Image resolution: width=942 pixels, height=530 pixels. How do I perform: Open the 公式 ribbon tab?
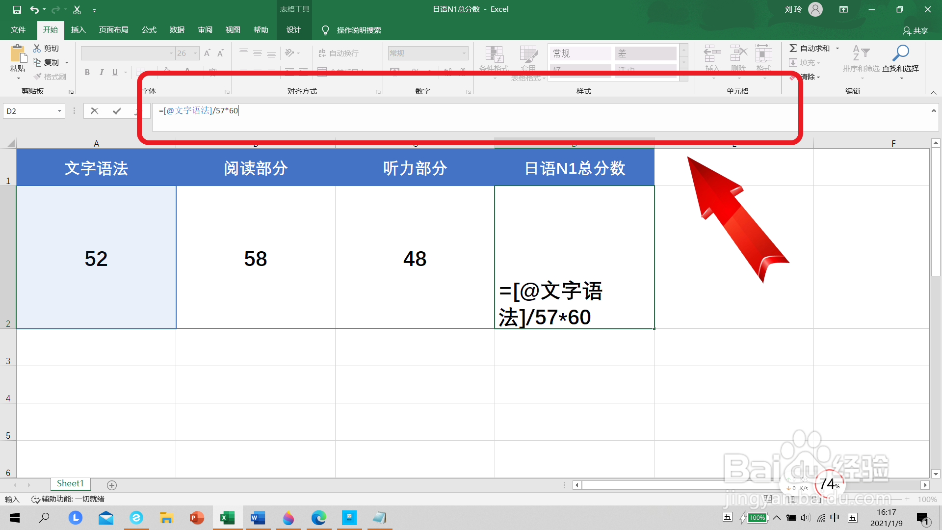[x=149, y=30]
